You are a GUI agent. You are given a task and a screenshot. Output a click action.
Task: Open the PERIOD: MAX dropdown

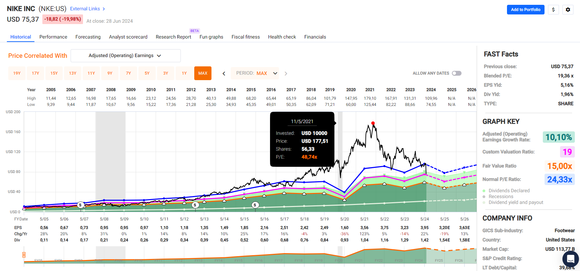[255, 73]
